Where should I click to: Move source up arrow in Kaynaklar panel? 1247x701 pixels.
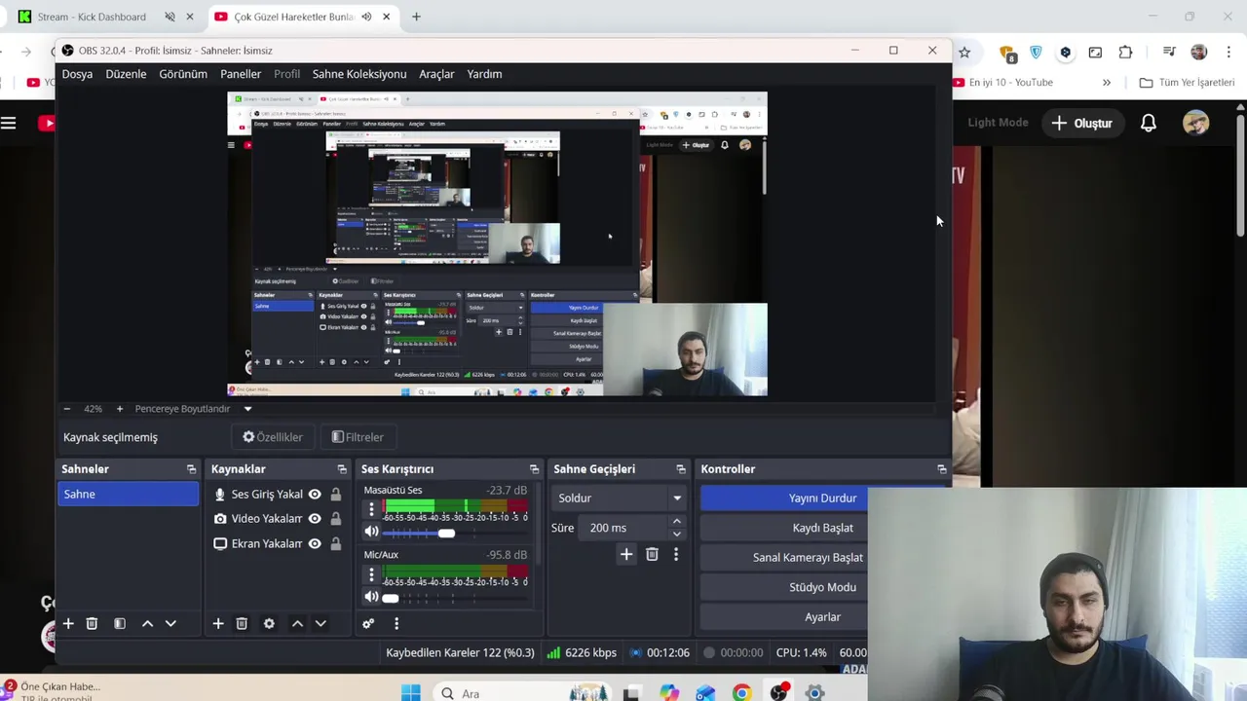(x=297, y=623)
